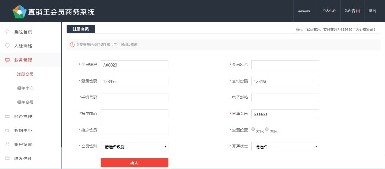Focus the 电子邮箱 input field
This screenshot has height=169, width=385.
pos(285,97)
